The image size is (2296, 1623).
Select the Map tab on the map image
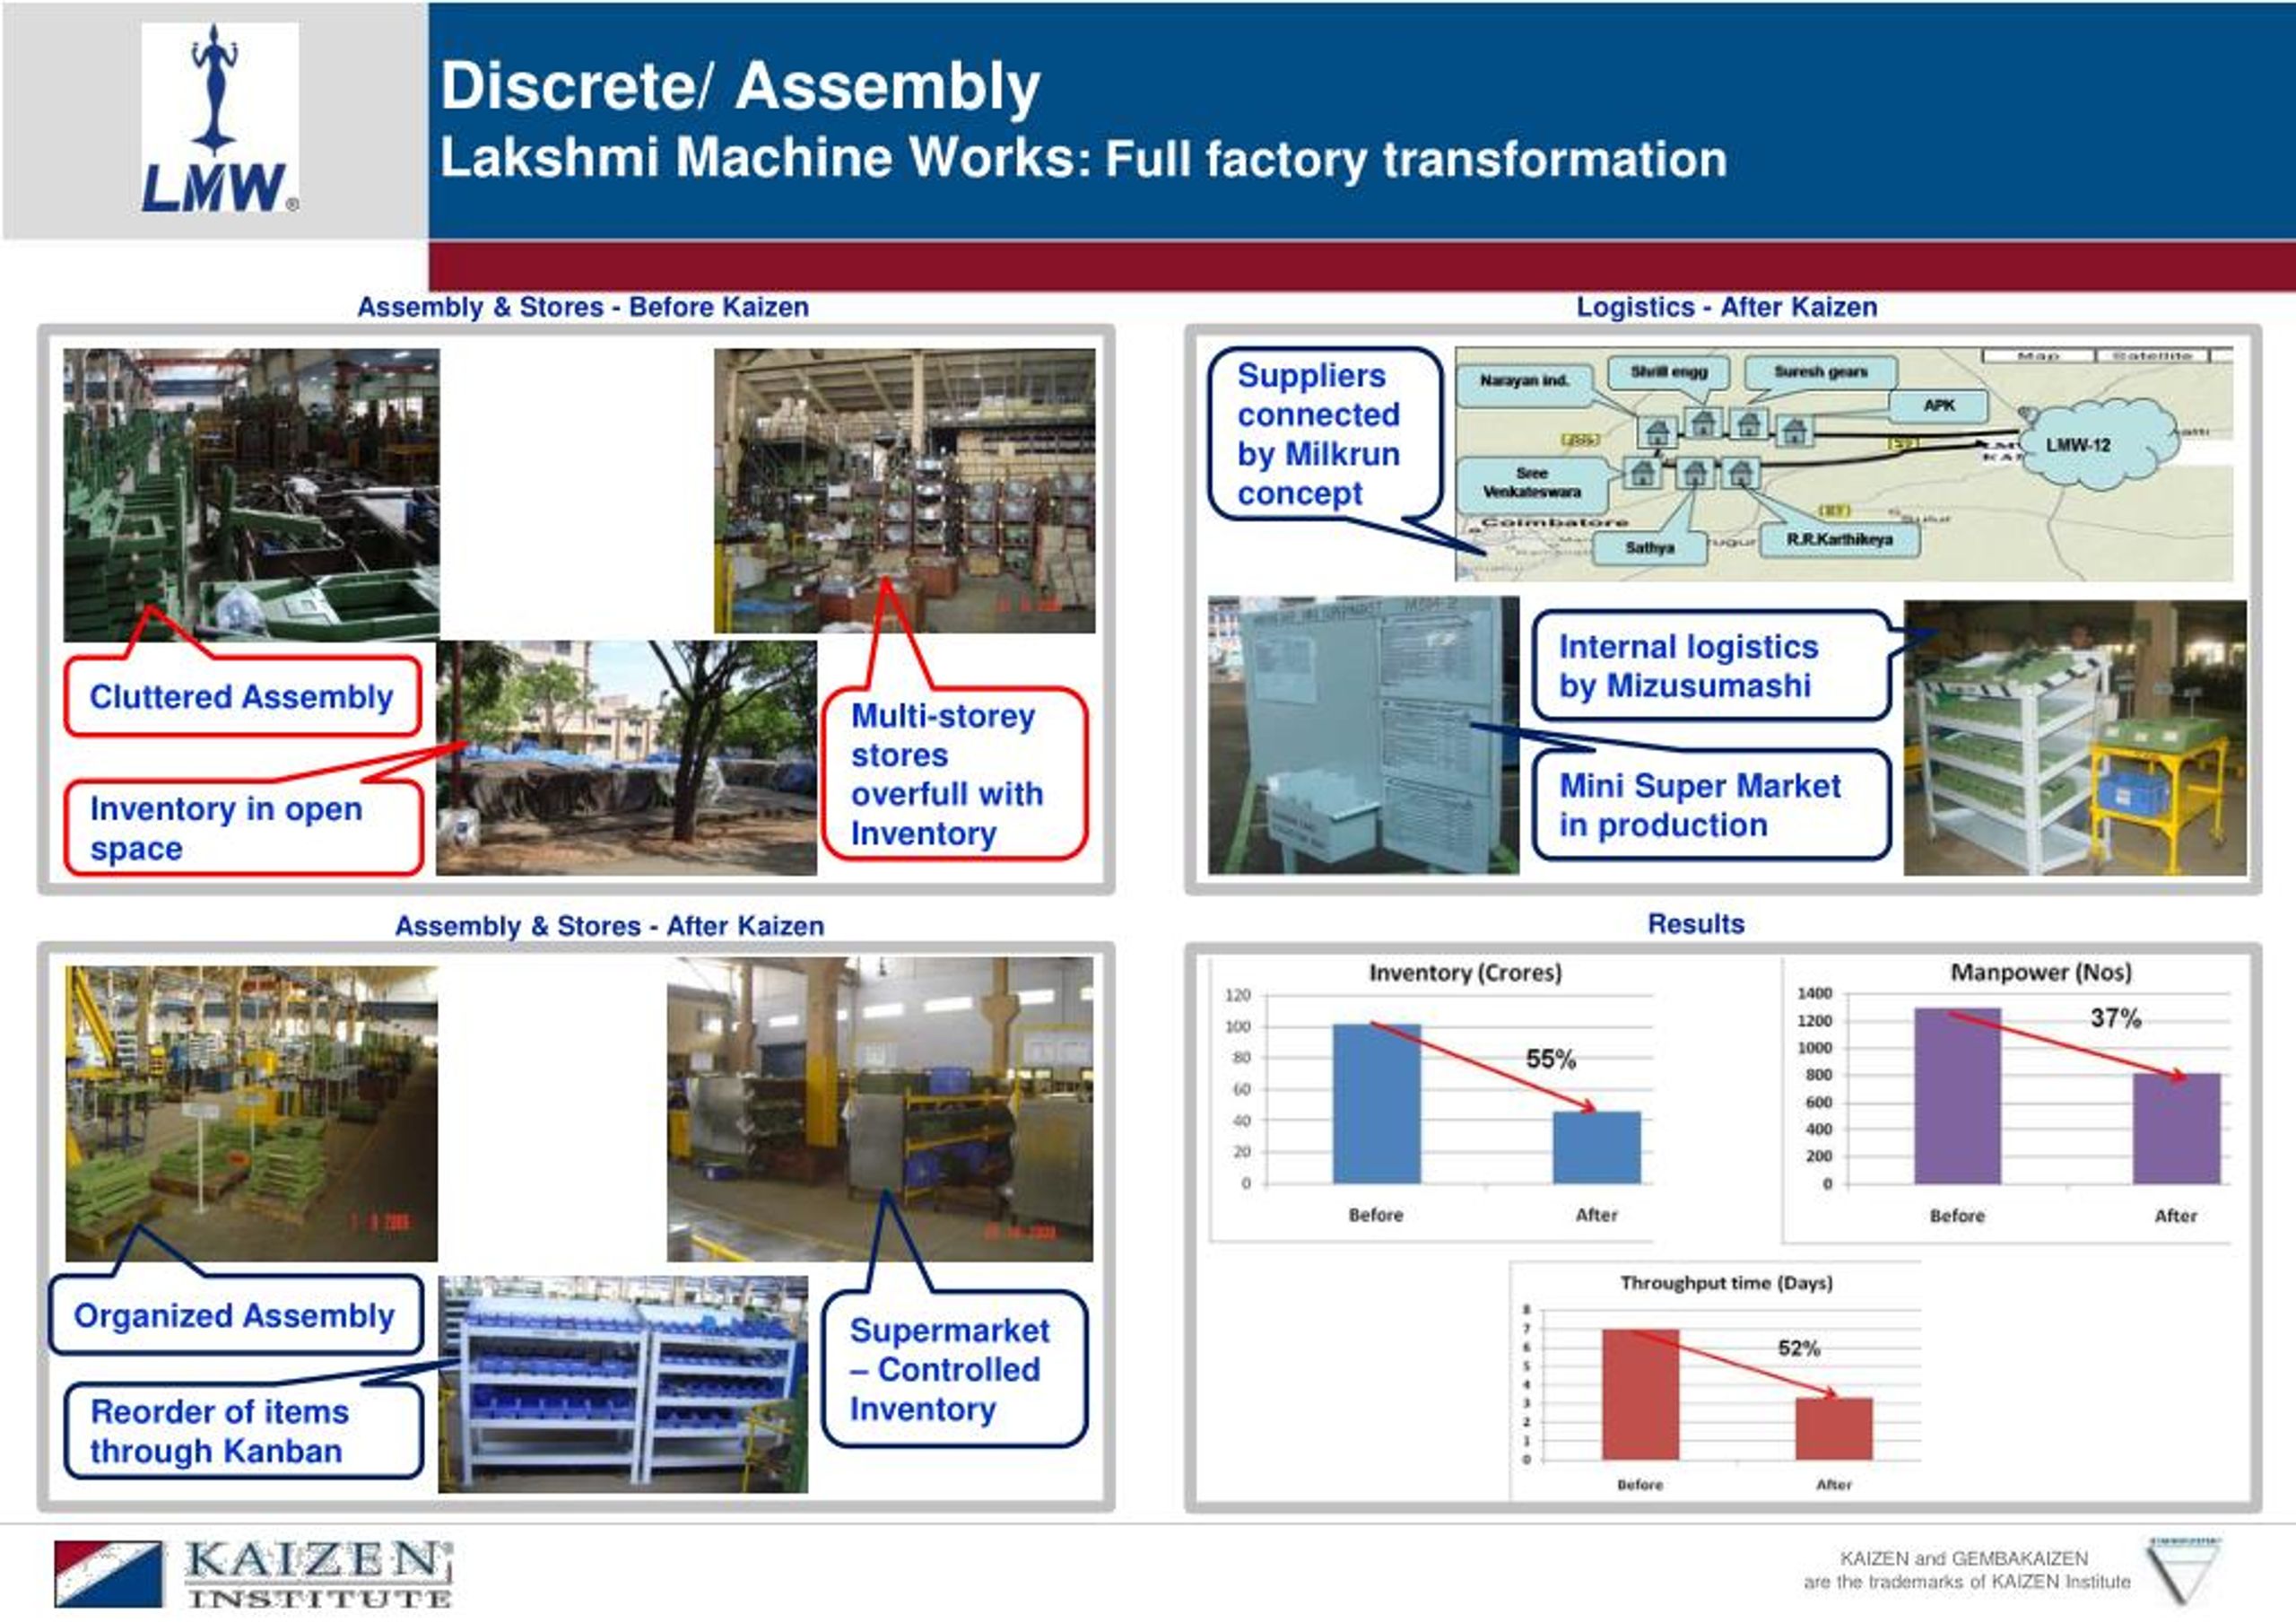coord(2038,356)
